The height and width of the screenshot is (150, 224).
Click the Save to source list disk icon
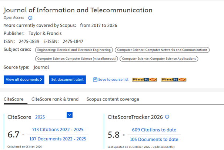[x=95, y=79]
